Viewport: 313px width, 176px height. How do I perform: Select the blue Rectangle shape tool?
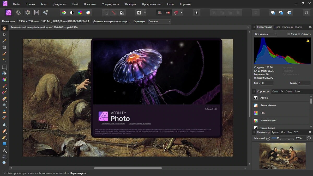(4, 144)
